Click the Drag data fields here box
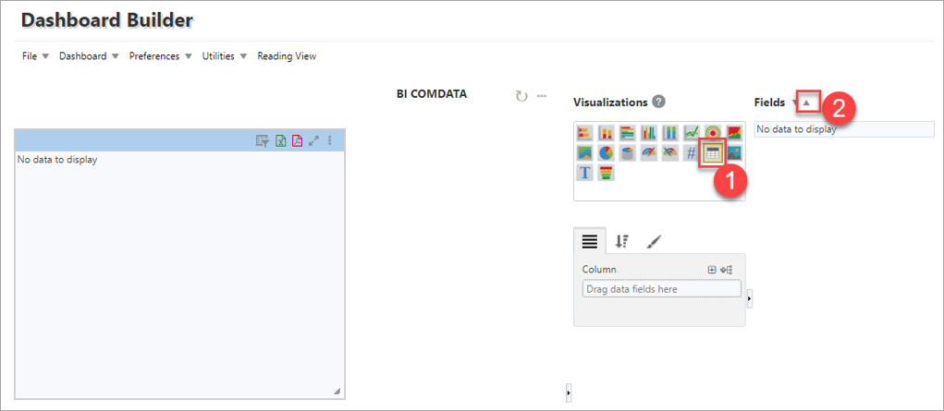This screenshot has width=944, height=411. tap(661, 289)
